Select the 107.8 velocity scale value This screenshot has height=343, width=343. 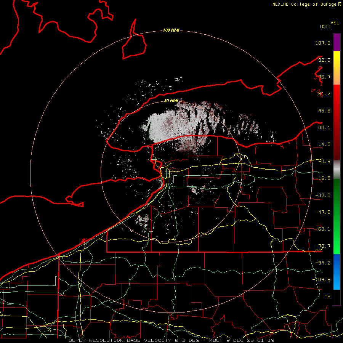point(323,43)
